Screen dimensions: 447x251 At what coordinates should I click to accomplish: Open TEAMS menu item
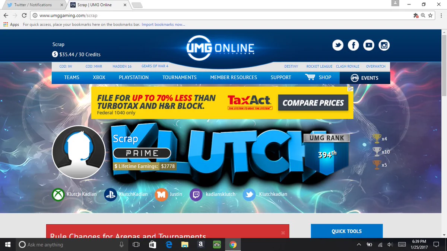click(x=72, y=77)
